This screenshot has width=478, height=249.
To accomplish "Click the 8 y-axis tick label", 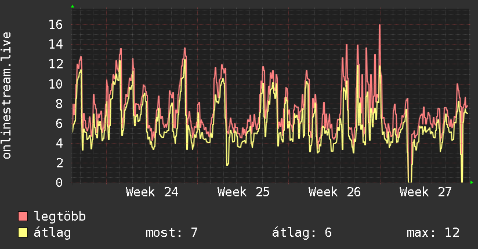I will click(59, 104).
